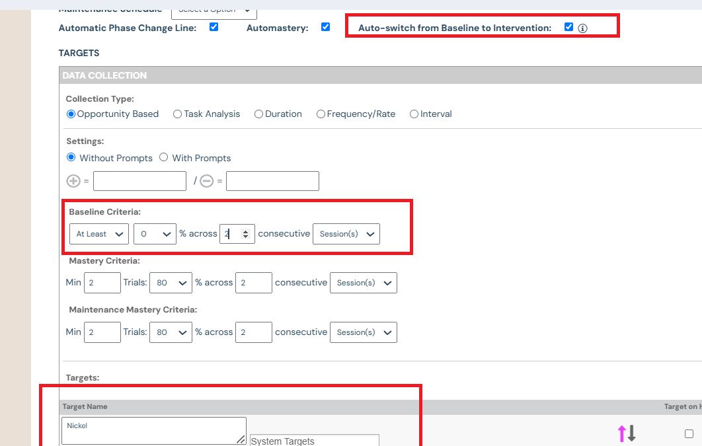702x446 pixels.
Task: Click the pink up arrow in Nickel row
Action: click(621, 433)
